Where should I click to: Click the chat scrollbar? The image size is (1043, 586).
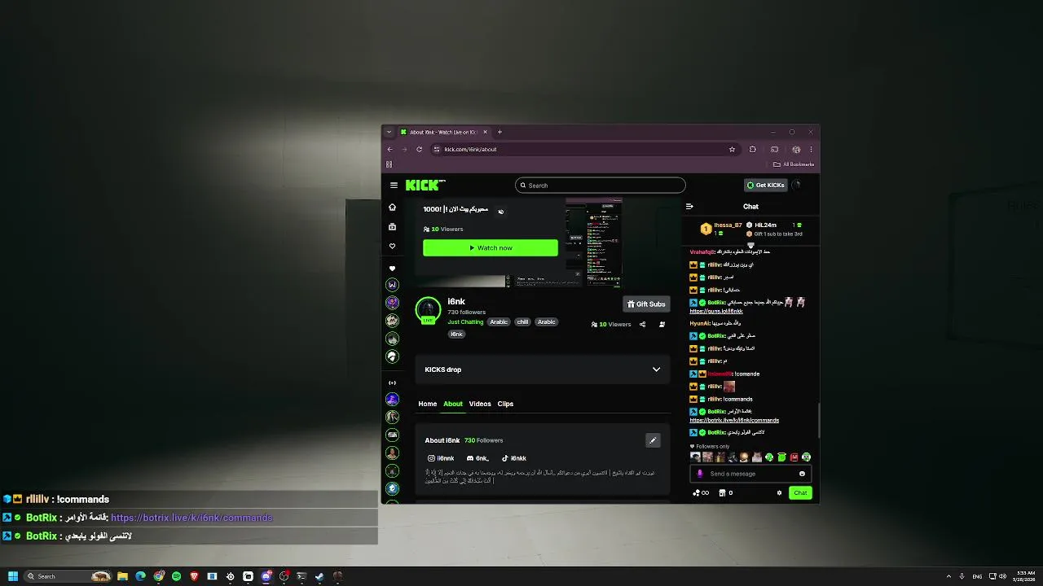pos(818,421)
